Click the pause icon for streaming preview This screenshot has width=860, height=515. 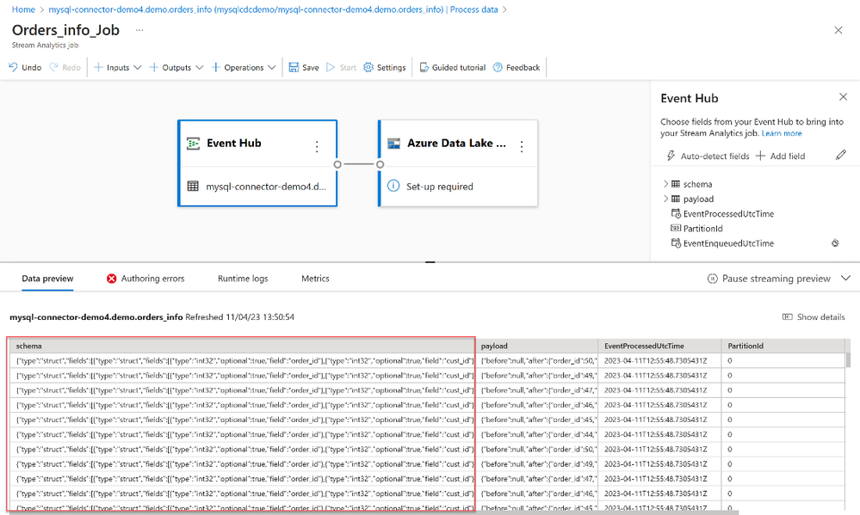pyautogui.click(x=713, y=279)
